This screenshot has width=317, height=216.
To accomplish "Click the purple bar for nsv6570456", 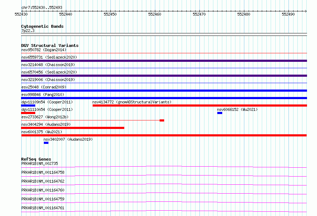I will coord(164,76).
